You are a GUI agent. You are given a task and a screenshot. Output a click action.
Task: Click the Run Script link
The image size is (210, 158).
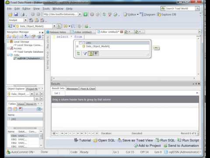coord(188,140)
